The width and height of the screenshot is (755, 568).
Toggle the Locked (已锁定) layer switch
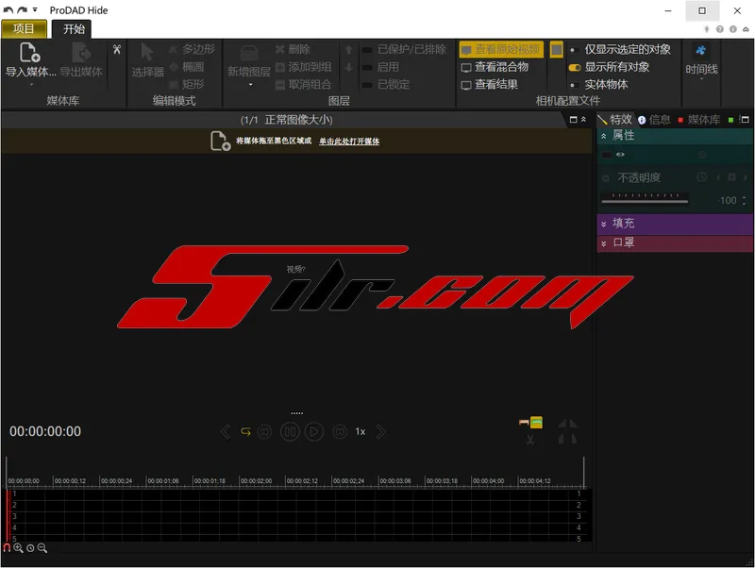[x=367, y=85]
